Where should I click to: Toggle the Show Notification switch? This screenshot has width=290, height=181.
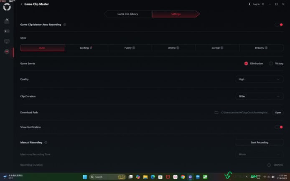point(279,127)
